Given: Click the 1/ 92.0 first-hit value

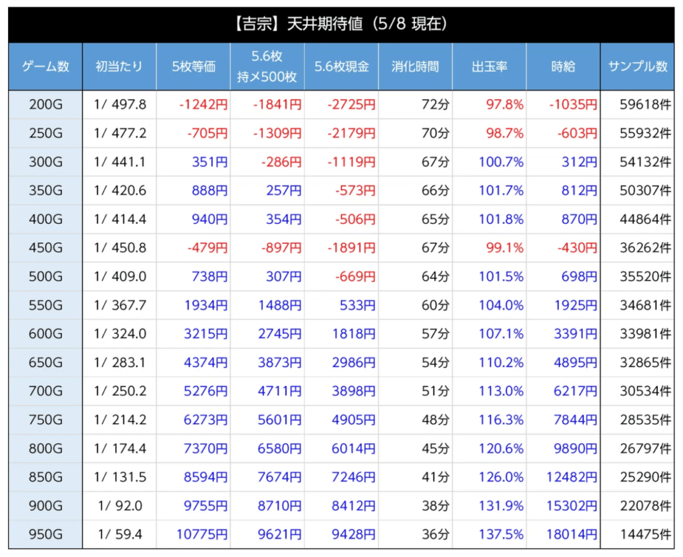Looking at the screenshot, I should click(x=120, y=506).
